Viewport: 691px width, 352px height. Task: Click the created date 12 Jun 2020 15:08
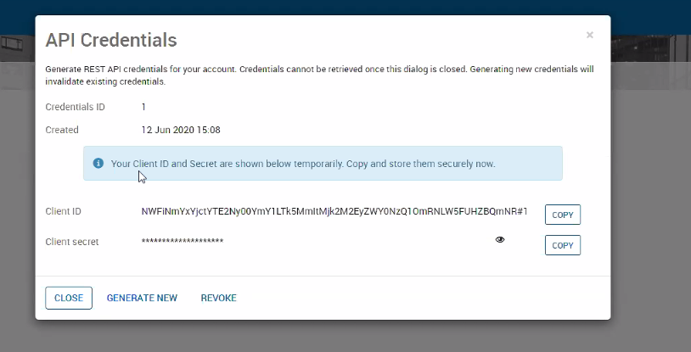181,130
